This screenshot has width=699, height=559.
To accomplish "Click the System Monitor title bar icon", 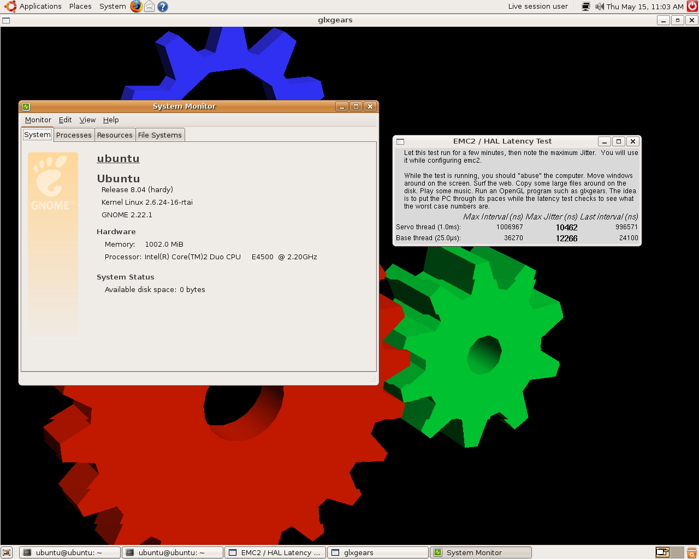I will (x=26, y=106).
